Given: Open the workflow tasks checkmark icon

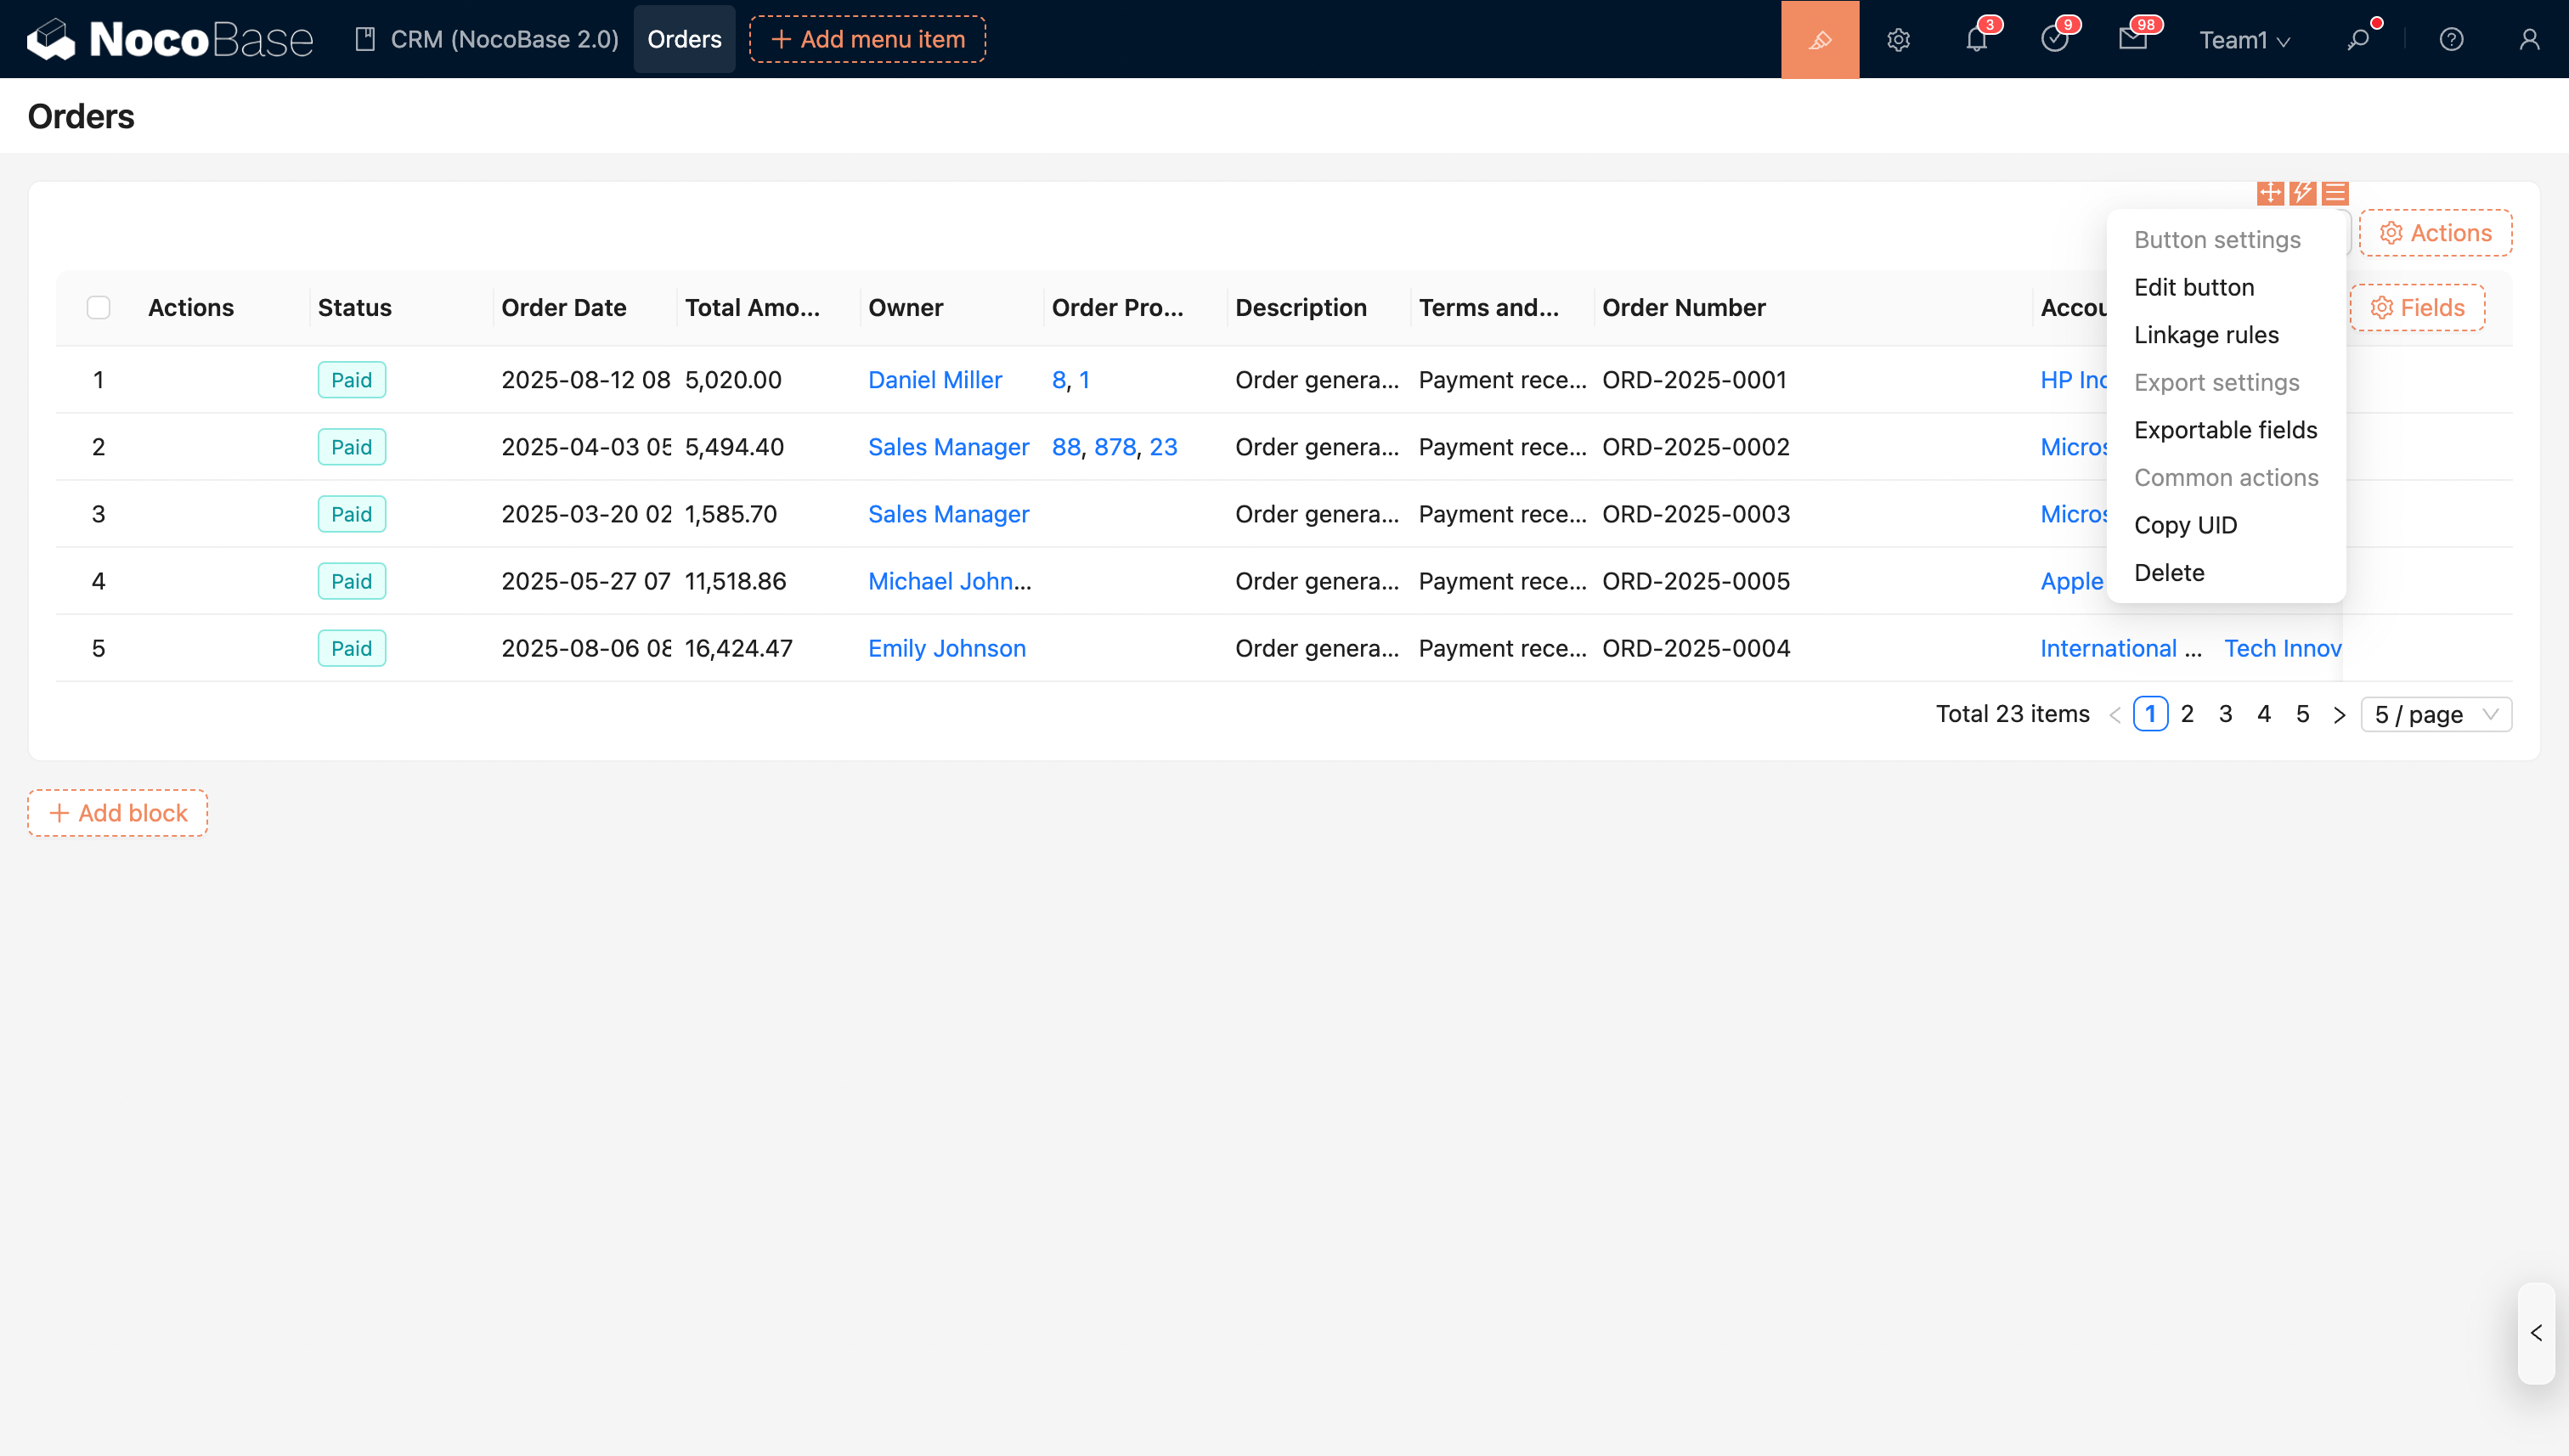Looking at the screenshot, I should [x=2054, y=39].
